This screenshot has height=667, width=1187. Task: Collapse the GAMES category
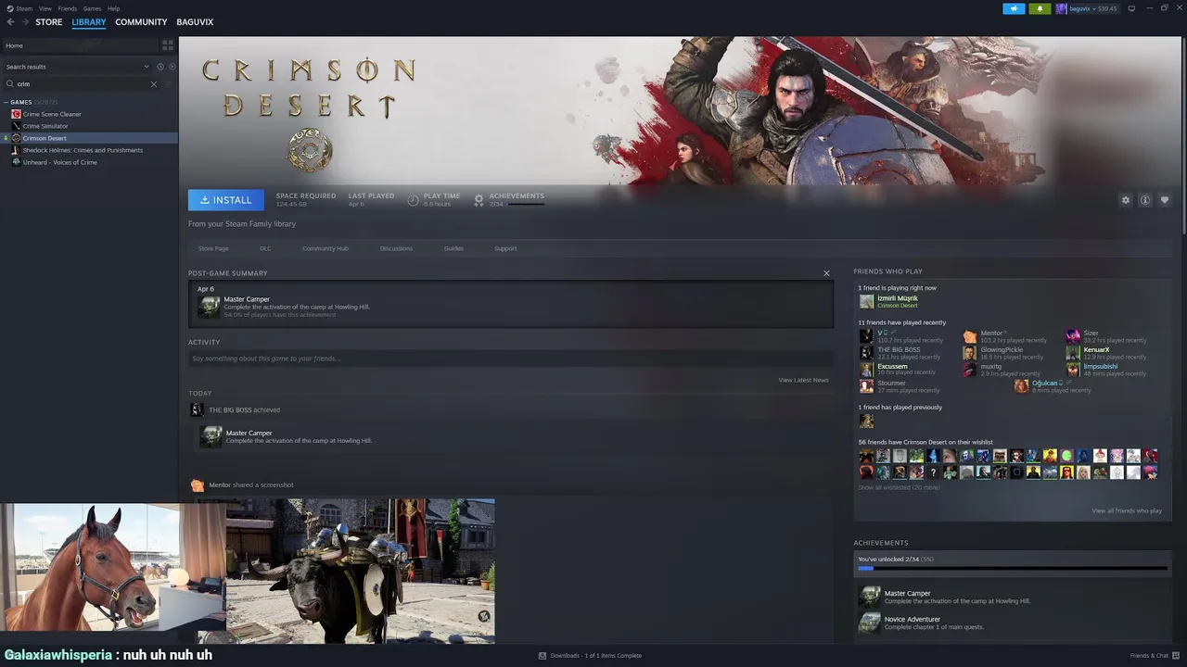pyautogui.click(x=6, y=102)
